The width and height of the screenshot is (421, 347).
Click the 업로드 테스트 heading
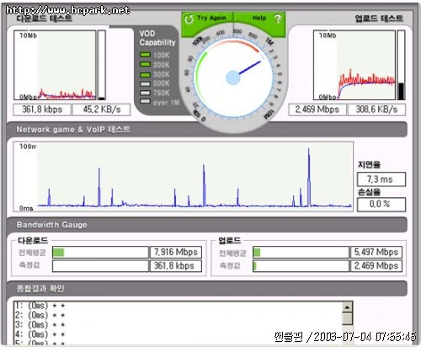379,19
